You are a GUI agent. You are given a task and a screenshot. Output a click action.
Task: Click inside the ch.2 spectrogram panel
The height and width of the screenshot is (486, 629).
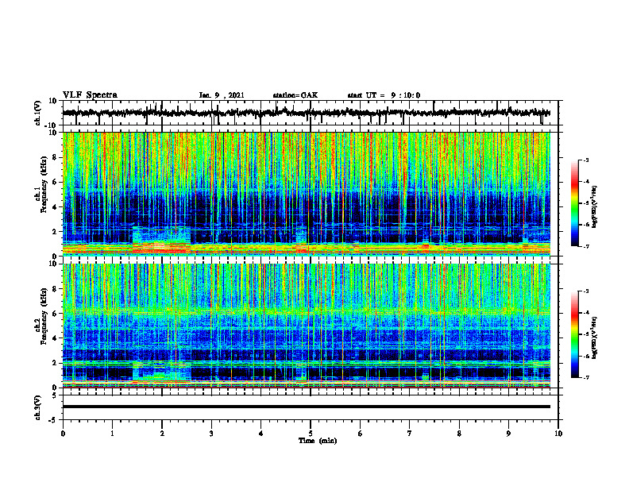(x=306, y=326)
